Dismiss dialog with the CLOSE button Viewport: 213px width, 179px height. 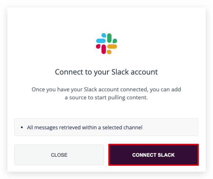[59, 155]
